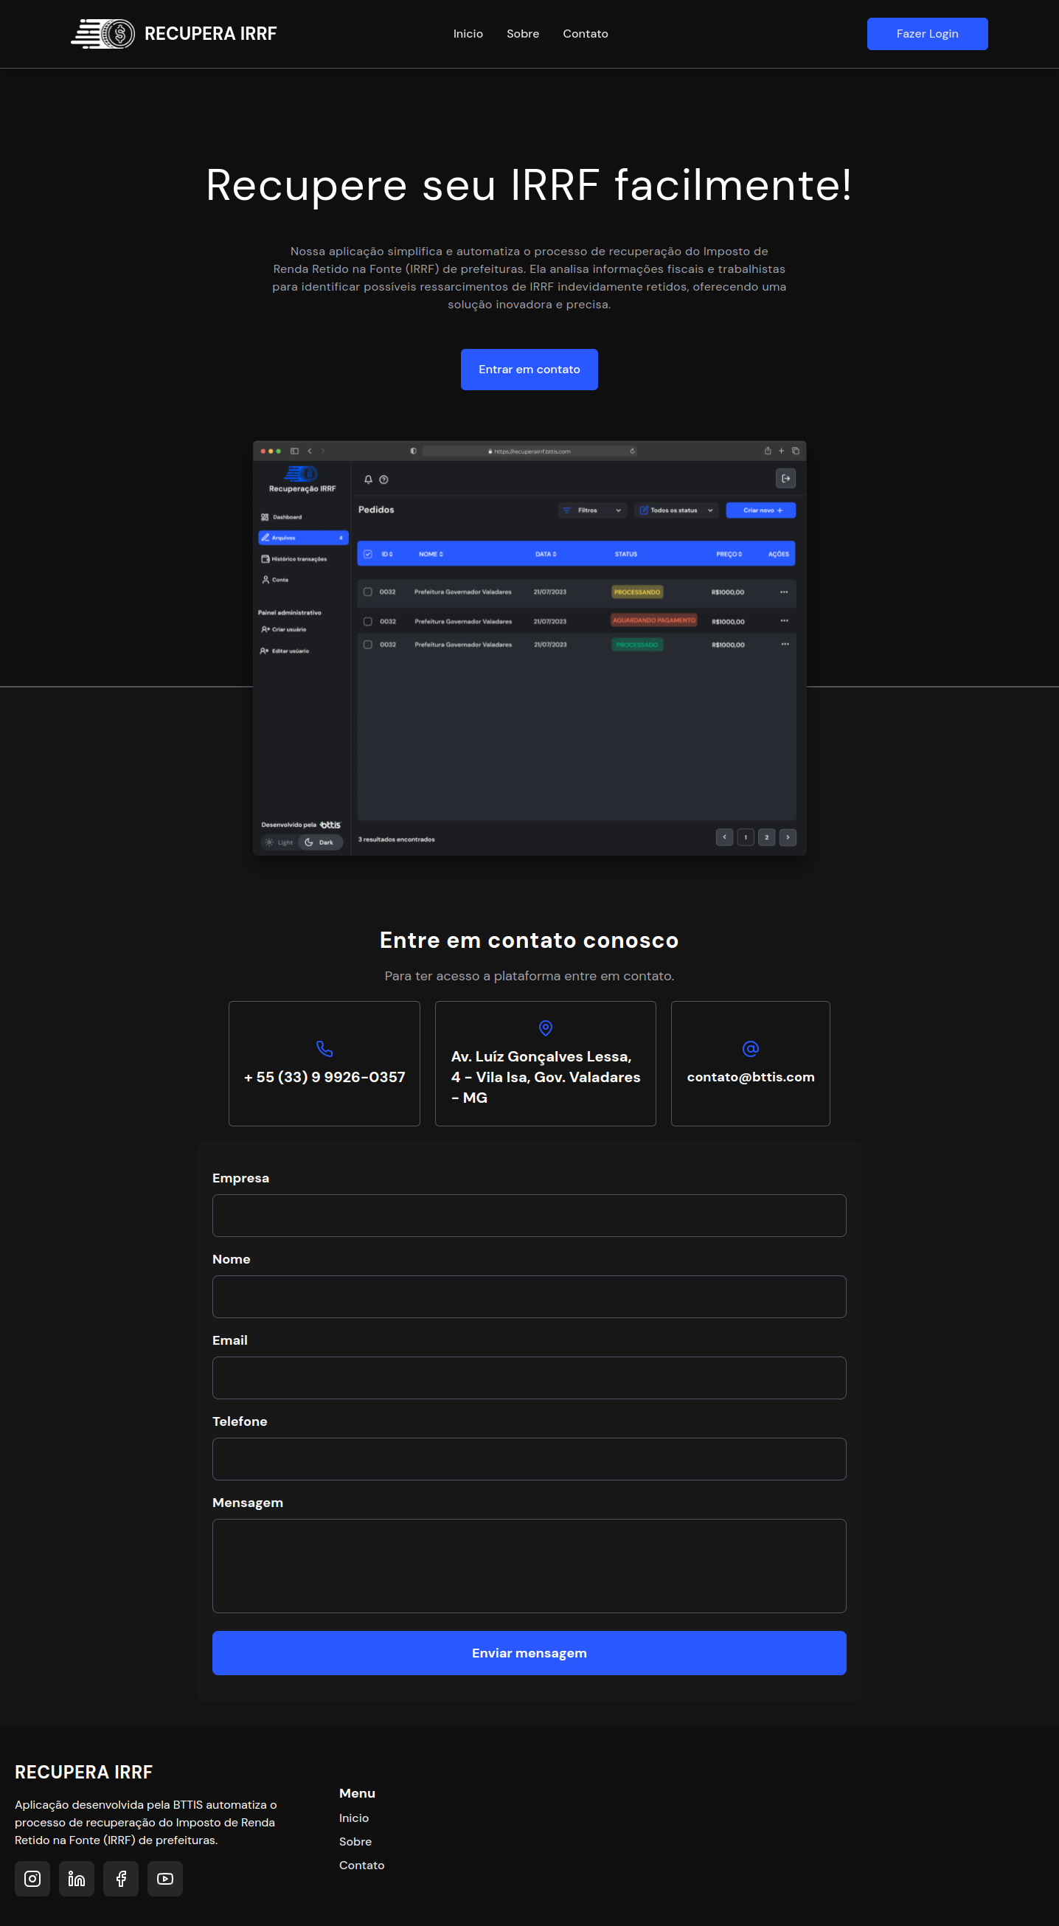Click the Recupera IRRF coin logo
The image size is (1059, 1926).
[x=105, y=34]
